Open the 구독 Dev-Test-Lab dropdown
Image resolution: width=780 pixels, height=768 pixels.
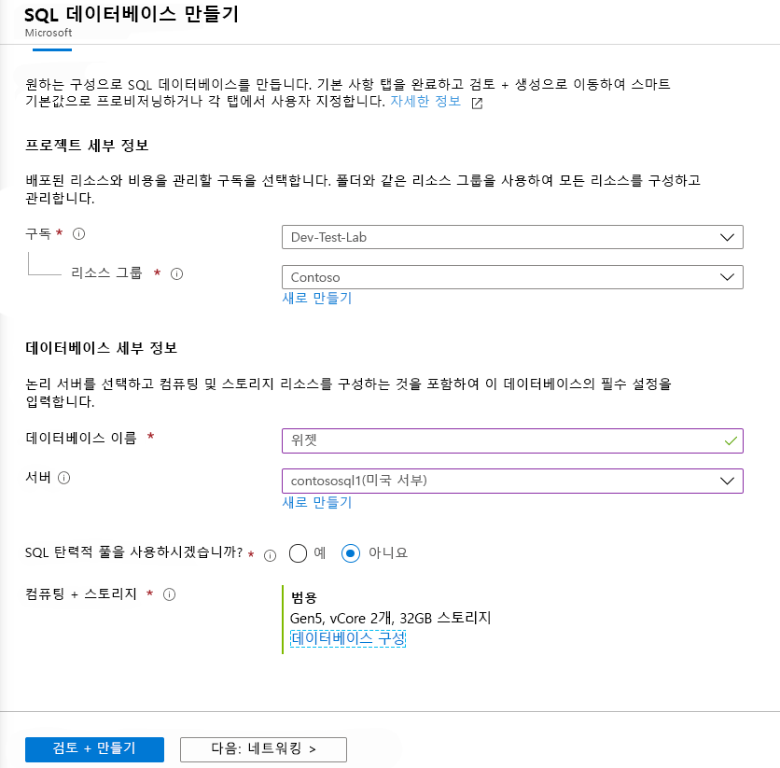(x=512, y=237)
